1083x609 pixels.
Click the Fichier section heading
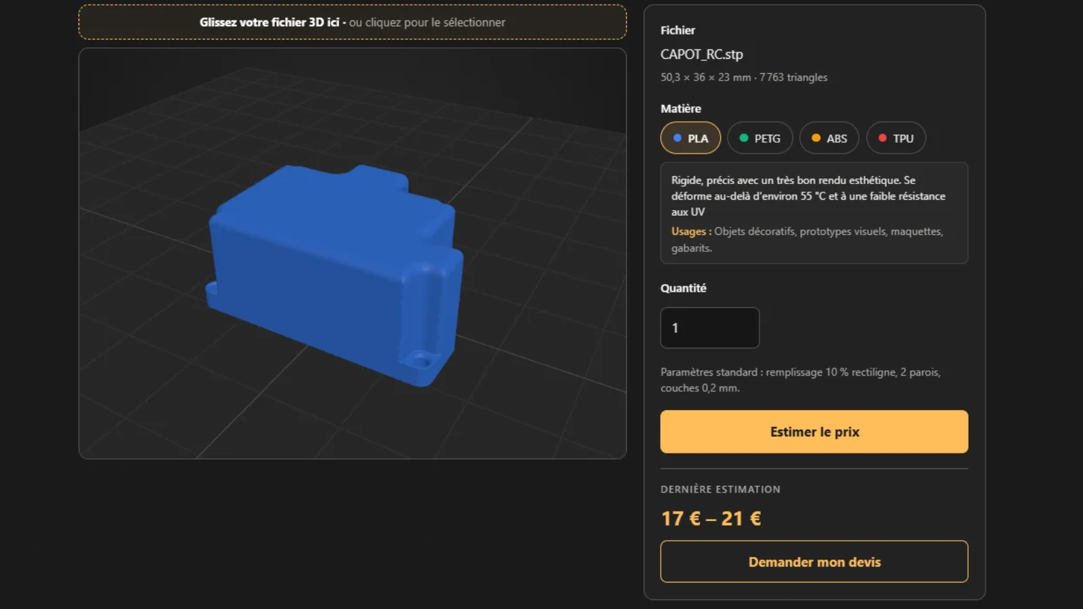click(x=678, y=30)
